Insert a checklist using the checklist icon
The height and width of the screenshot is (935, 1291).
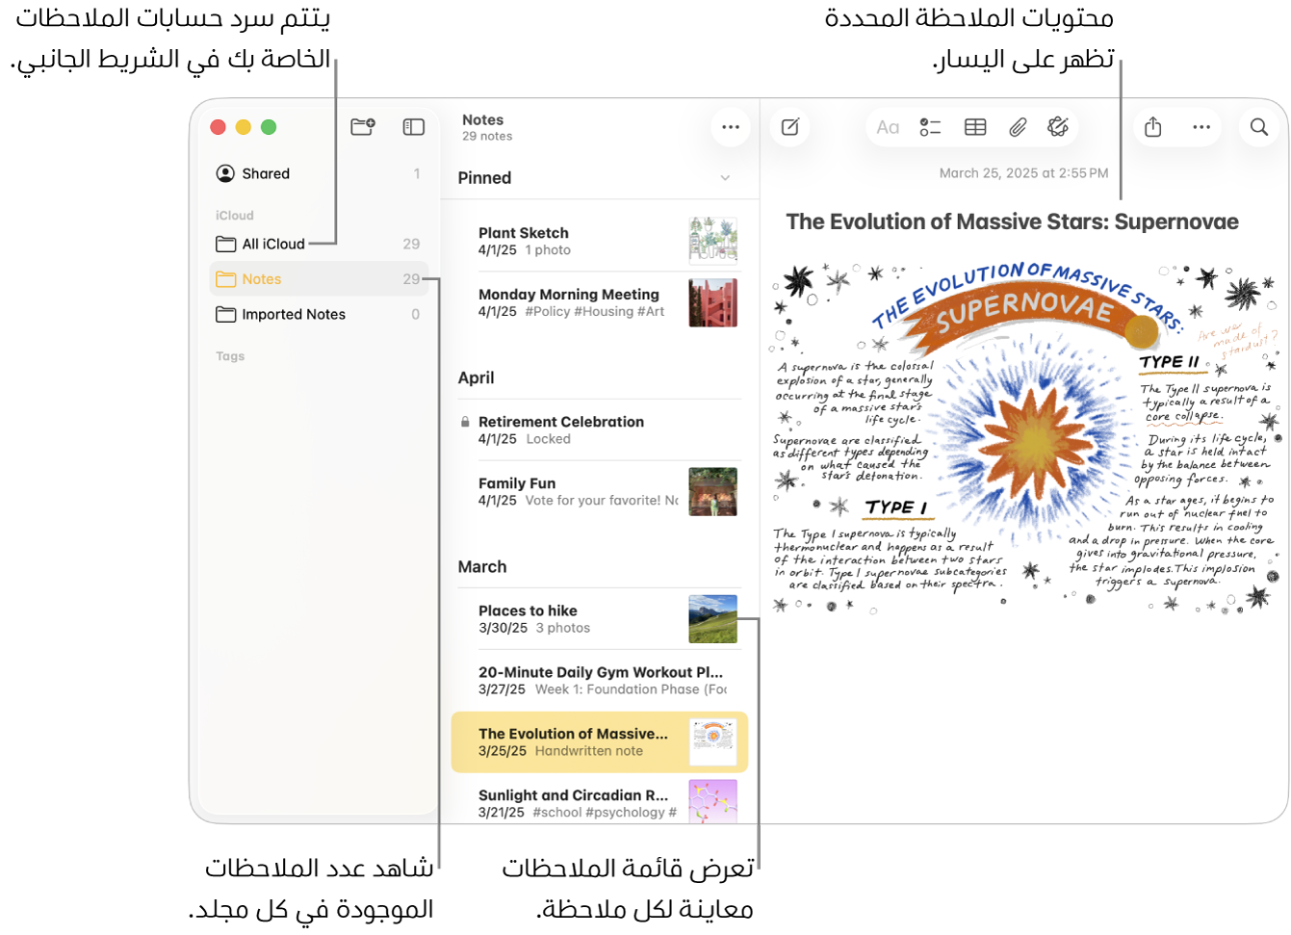point(930,127)
